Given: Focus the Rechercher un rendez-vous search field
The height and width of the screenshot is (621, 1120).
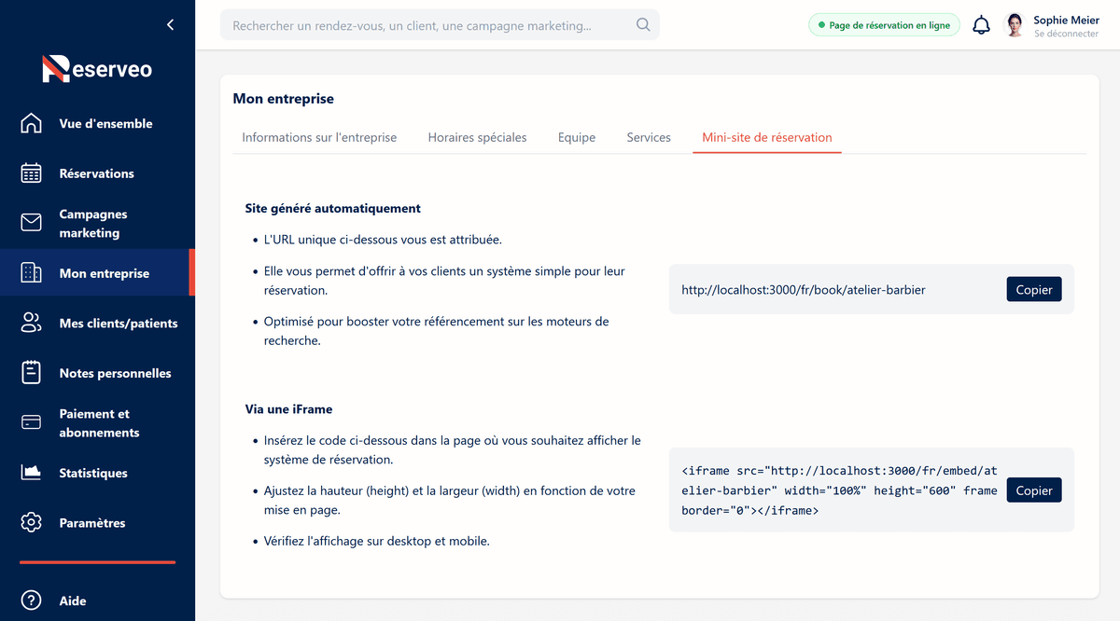Looking at the screenshot, I should click(x=440, y=25).
